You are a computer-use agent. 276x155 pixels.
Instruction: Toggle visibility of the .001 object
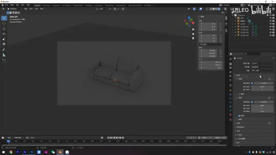[271, 27]
